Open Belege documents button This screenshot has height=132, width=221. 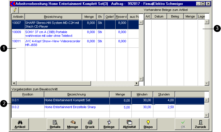click(x=109, y=124)
